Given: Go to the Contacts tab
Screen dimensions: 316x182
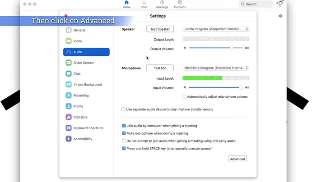Looking at the screenshot, I should tap(180, 5).
